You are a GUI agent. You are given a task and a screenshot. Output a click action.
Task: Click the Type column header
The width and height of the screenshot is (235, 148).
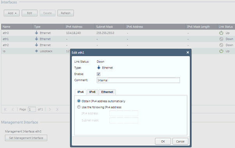(x=48, y=26)
